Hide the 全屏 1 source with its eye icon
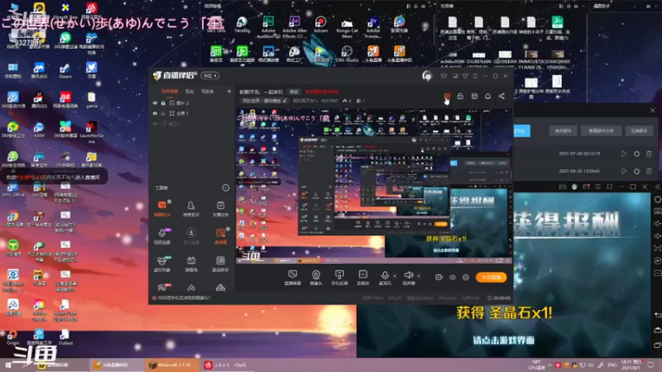 coord(155,113)
